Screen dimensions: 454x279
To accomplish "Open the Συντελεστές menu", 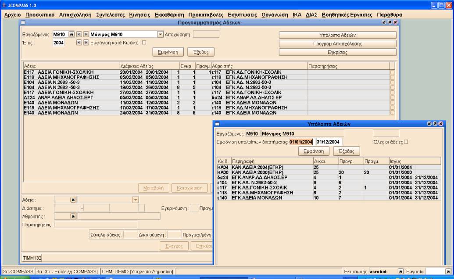I will (110, 15).
